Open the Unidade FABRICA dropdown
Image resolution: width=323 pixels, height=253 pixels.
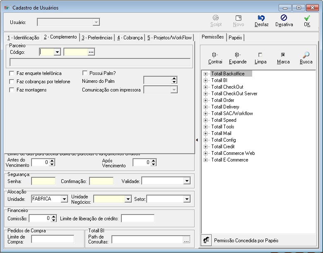click(64, 199)
